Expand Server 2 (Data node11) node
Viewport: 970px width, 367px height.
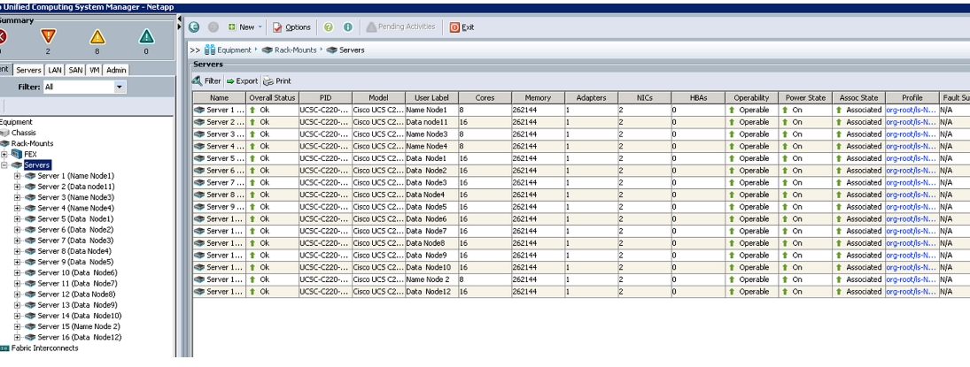pos(18,187)
